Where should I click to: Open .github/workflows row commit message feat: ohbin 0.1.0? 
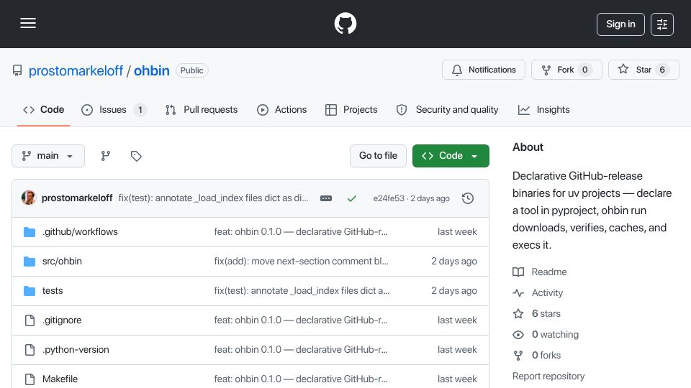[301, 232]
